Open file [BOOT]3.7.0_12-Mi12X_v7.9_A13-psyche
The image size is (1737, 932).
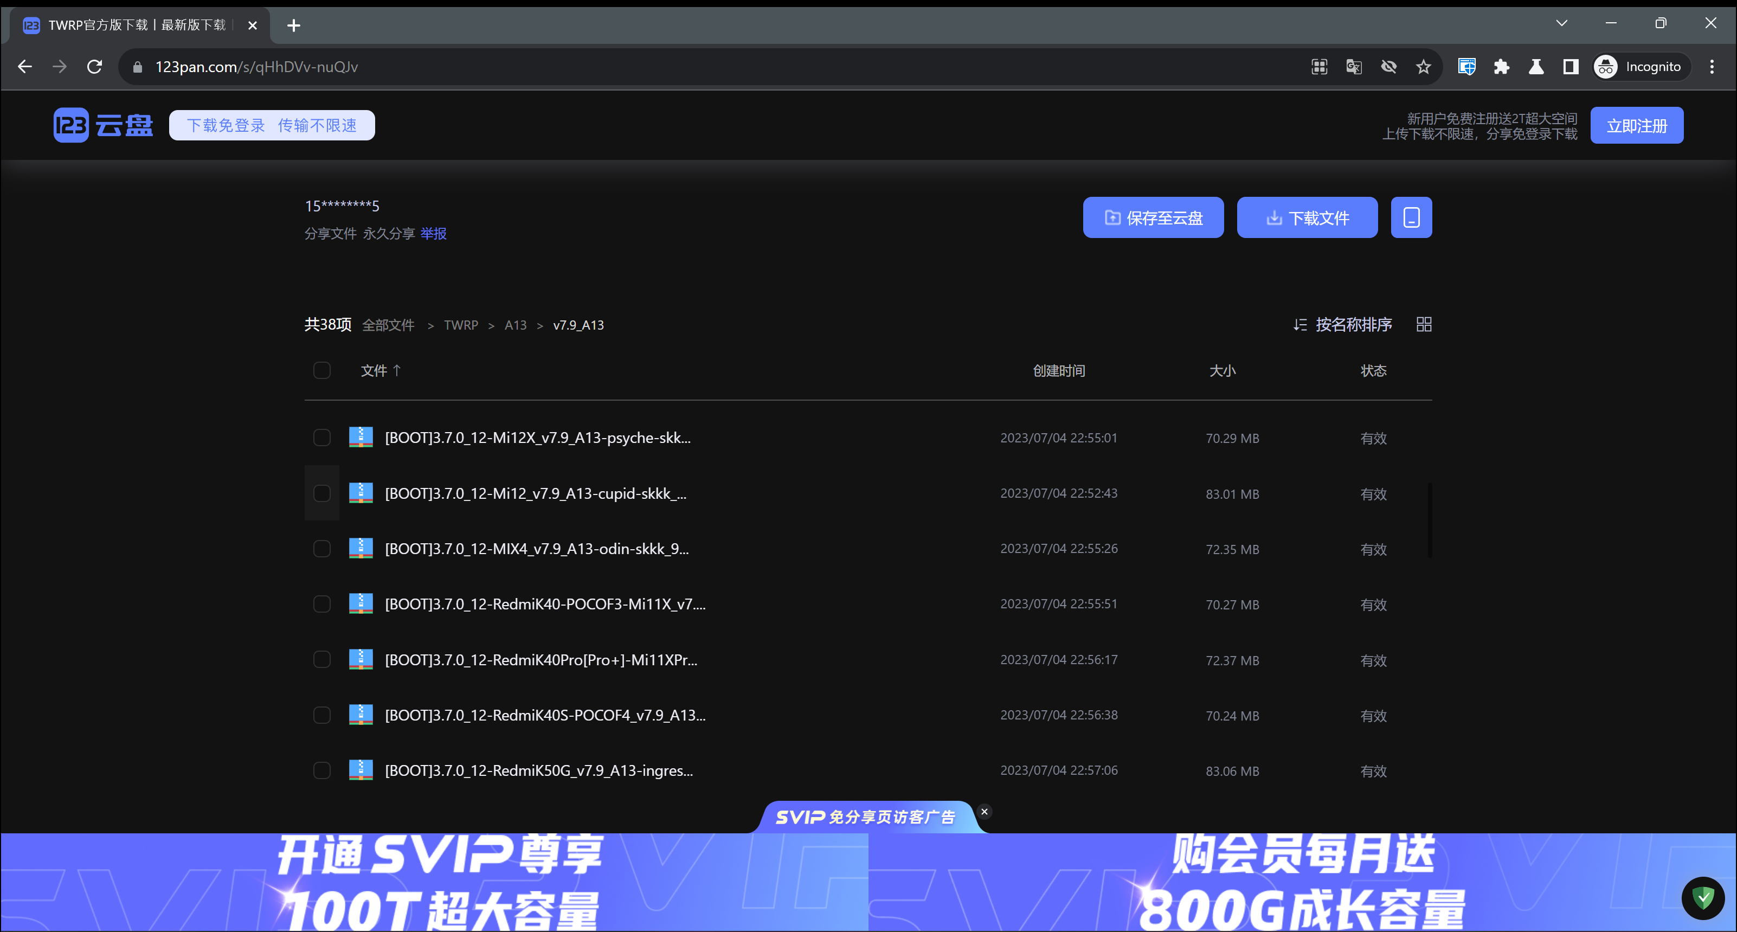pyautogui.click(x=537, y=438)
